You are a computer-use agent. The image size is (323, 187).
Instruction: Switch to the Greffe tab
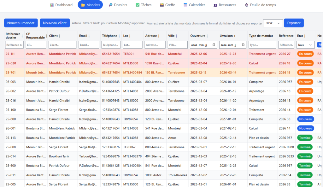[167, 5]
